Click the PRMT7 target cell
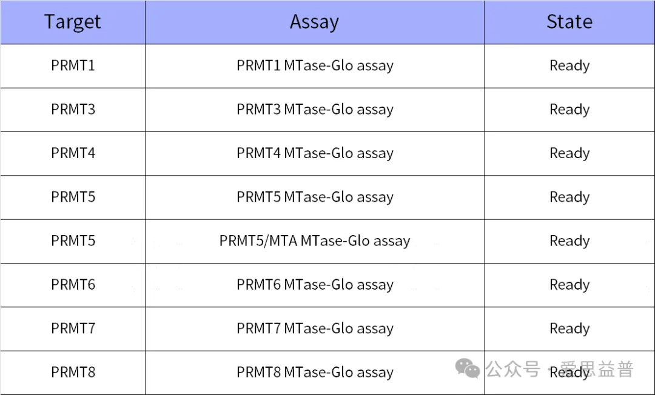The height and width of the screenshot is (395, 655). (73, 329)
